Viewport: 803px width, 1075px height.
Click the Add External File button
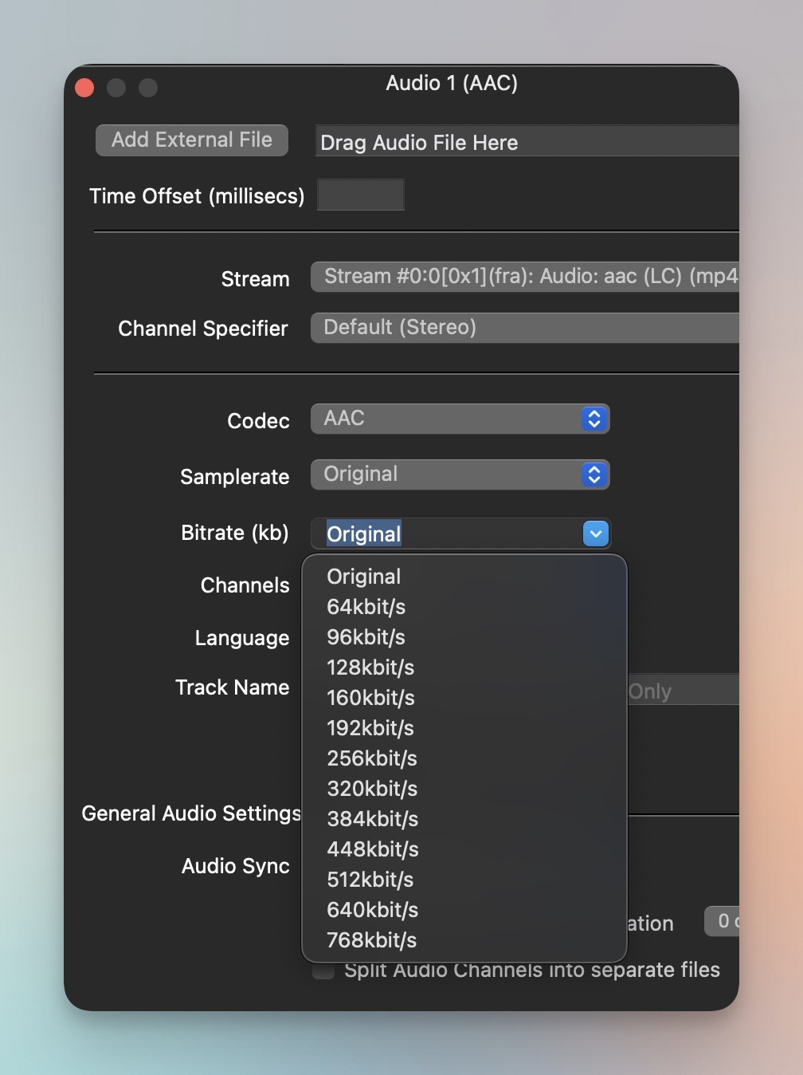click(192, 140)
